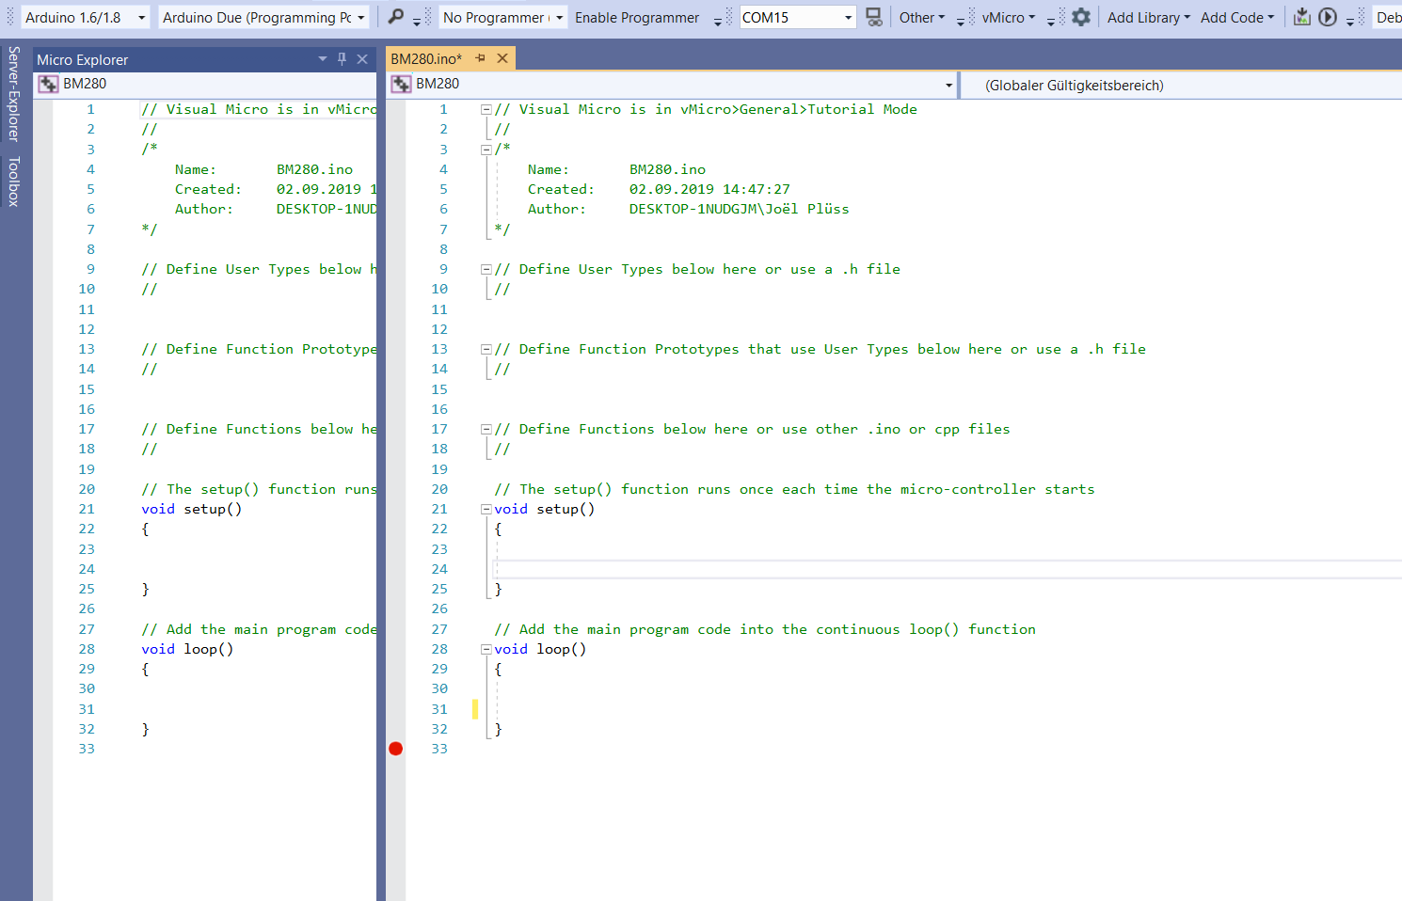This screenshot has width=1402, height=901.
Task: Select the BM280.ino* document tab
Action: coord(426,58)
